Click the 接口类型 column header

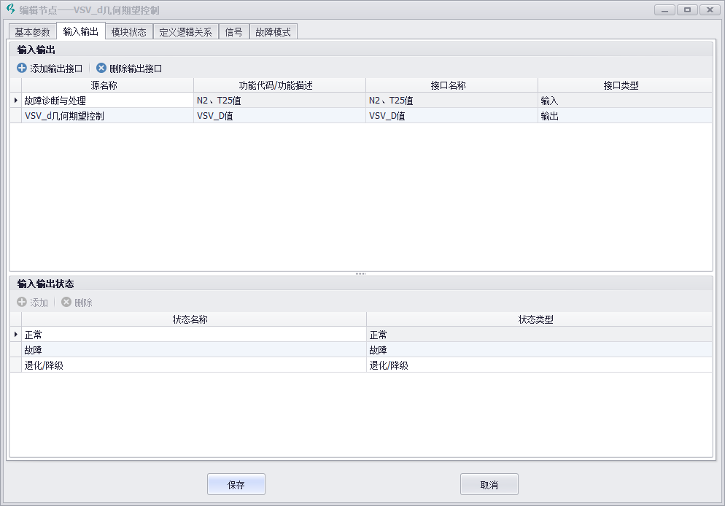[625, 85]
